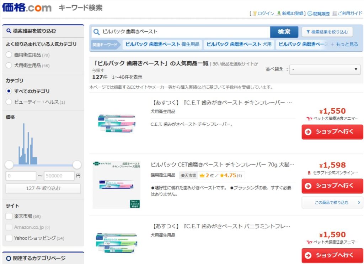
Task: Open この商品で絞り込む chevron link
Action: pos(332,203)
